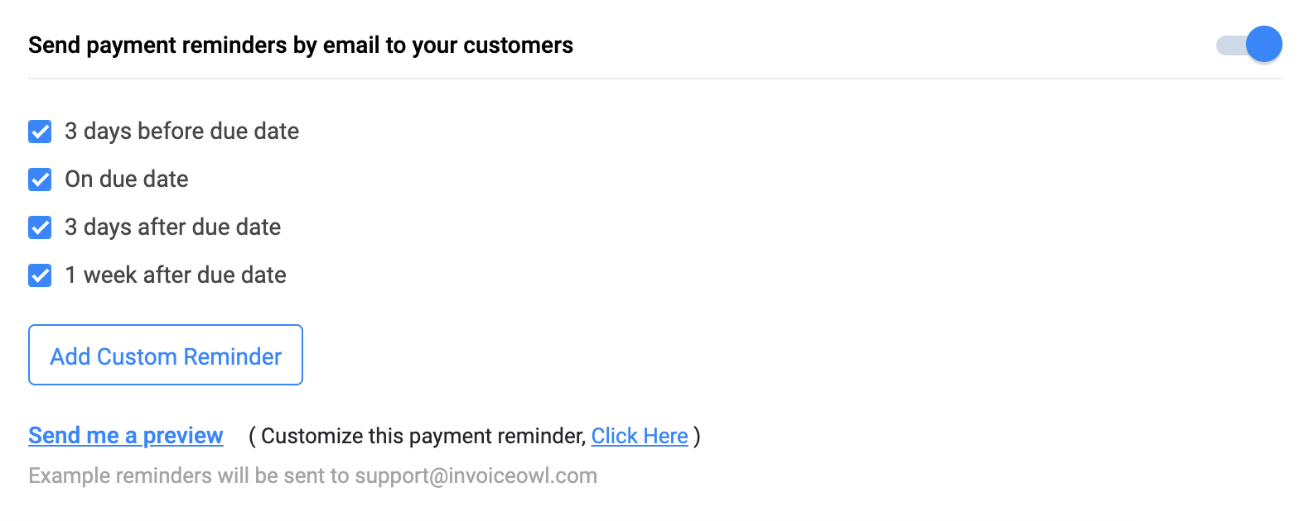The height and width of the screenshot is (521, 1304).
Task: Deselect the "1 week after due date" checkbox
Action: (x=40, y=275)
